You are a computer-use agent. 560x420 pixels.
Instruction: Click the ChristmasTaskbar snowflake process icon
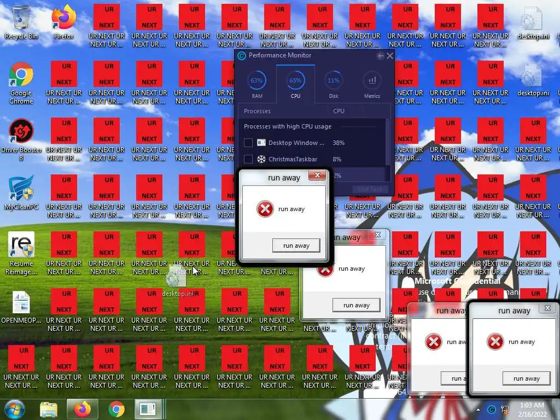point(261,159)
